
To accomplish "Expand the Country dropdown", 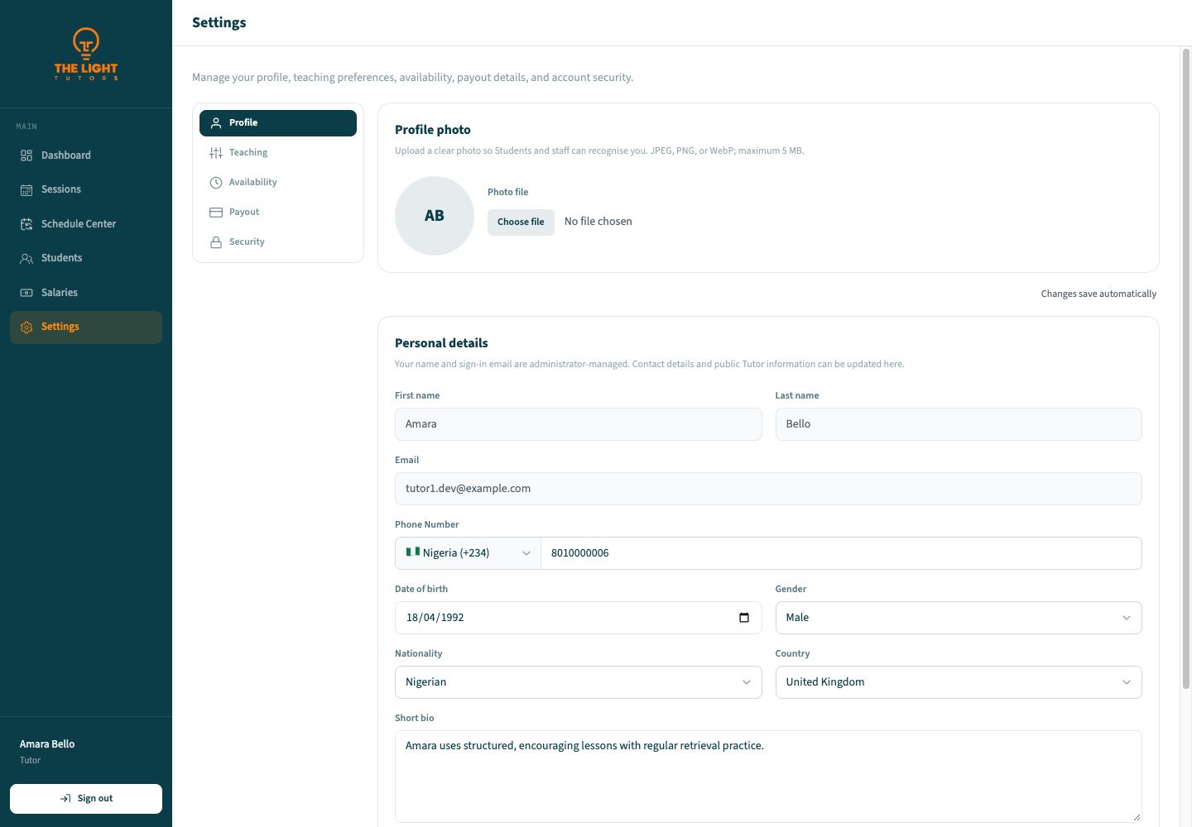I will pyautogui.click(x=959, y=682).
